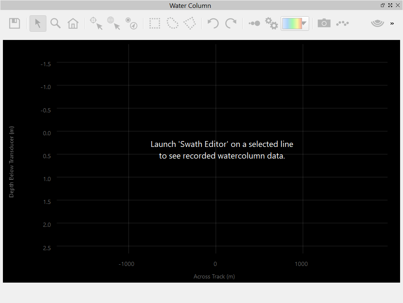This screenshot has width=403, height=303.
Task: Open the double-gear settings
Action: click(x=272, y=23)
